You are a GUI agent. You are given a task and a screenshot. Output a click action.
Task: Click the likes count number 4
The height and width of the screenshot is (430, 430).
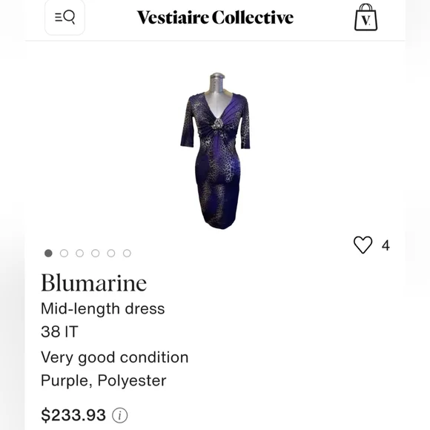pos(386,245)
